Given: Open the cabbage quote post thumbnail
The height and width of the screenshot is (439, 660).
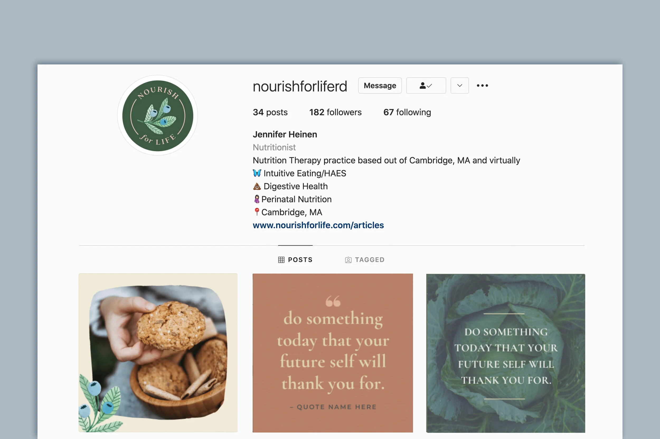Looking at the screenshot, I should 506,353.
